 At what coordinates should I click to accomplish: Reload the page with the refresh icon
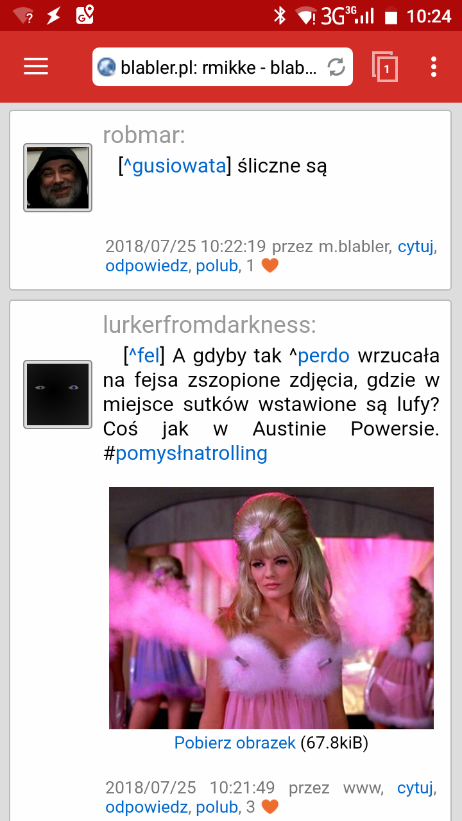point(336,67)
